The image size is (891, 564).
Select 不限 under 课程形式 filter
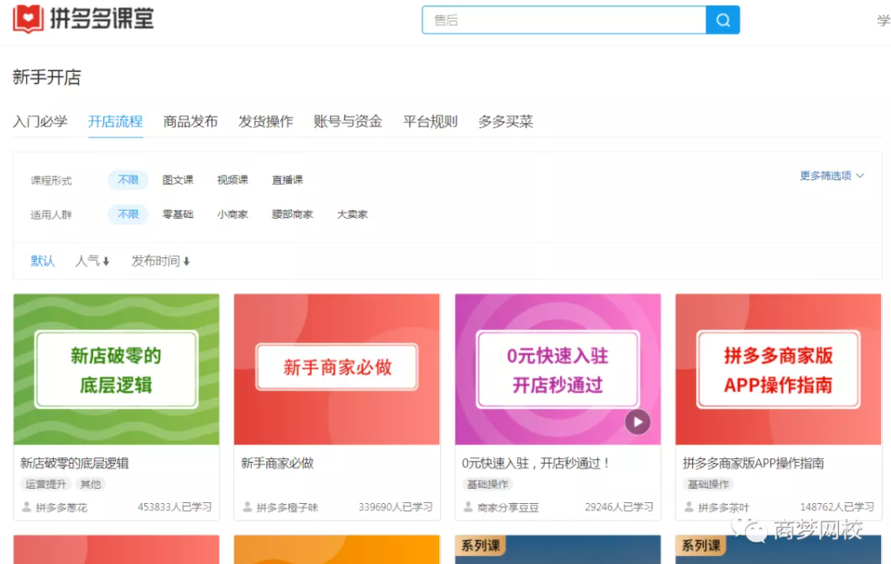(128, 180)
